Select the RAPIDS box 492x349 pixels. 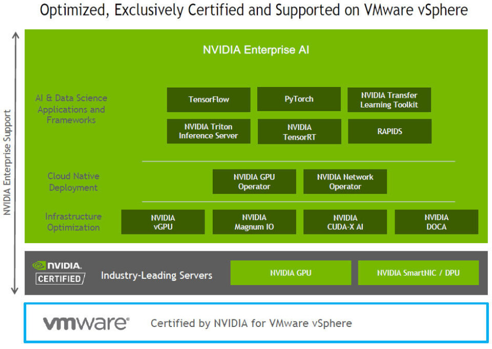click(x=389, y=132)
